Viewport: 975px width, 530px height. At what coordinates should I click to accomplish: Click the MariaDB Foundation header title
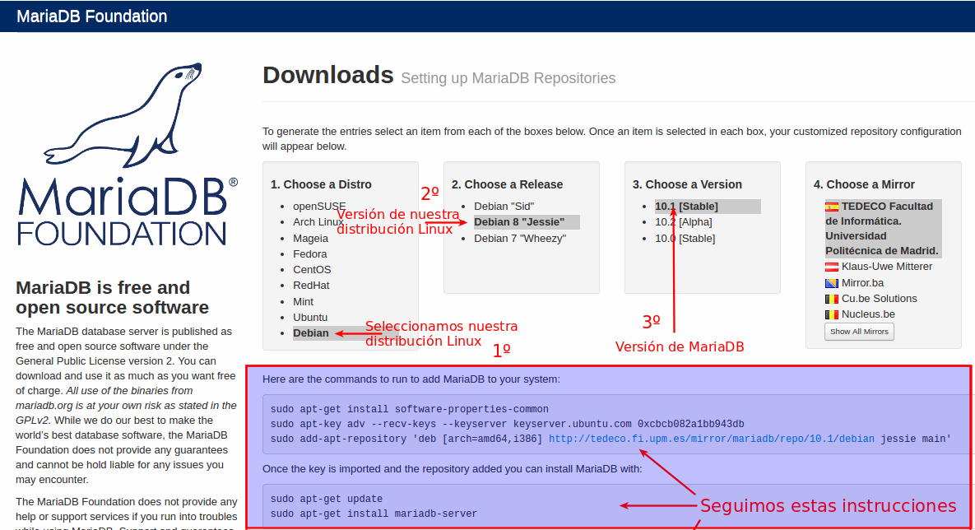pos(92,16)
